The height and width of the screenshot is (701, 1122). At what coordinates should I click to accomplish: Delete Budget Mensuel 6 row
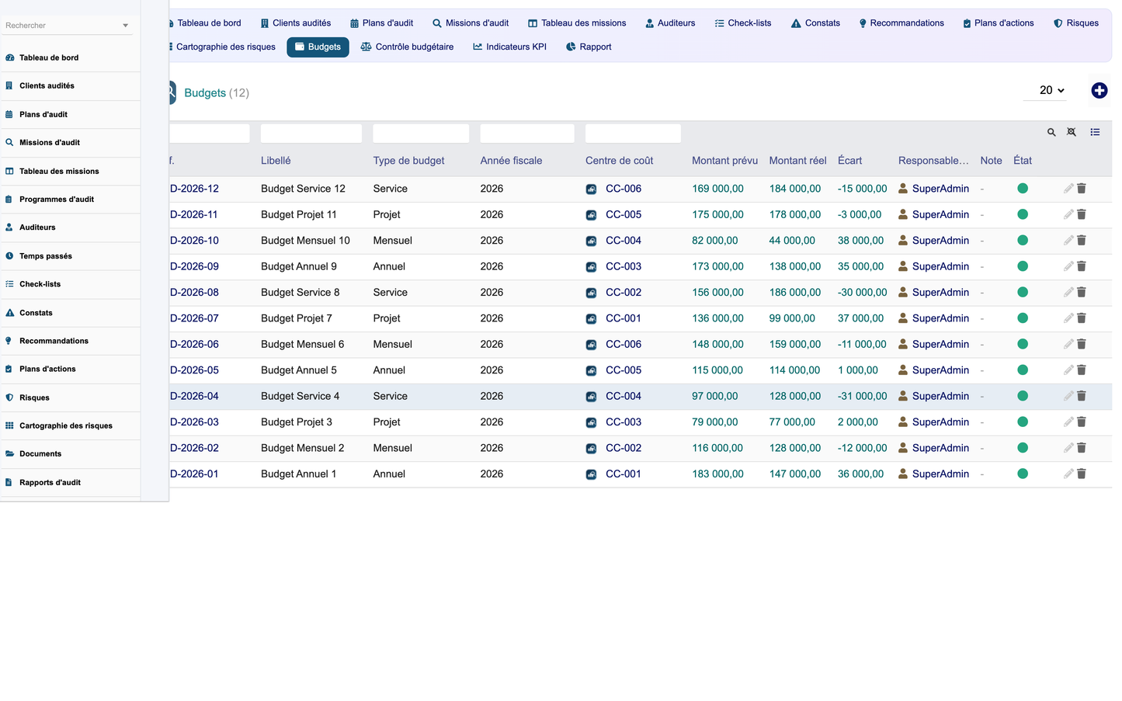tap(1082, 344)
